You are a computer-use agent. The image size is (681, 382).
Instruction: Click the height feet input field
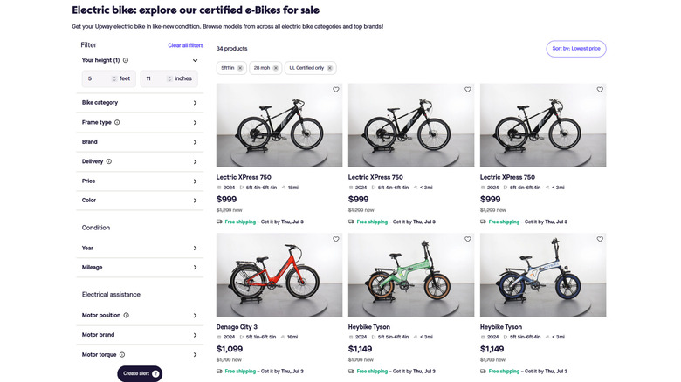pyautogui.click(x=98, y=78)
